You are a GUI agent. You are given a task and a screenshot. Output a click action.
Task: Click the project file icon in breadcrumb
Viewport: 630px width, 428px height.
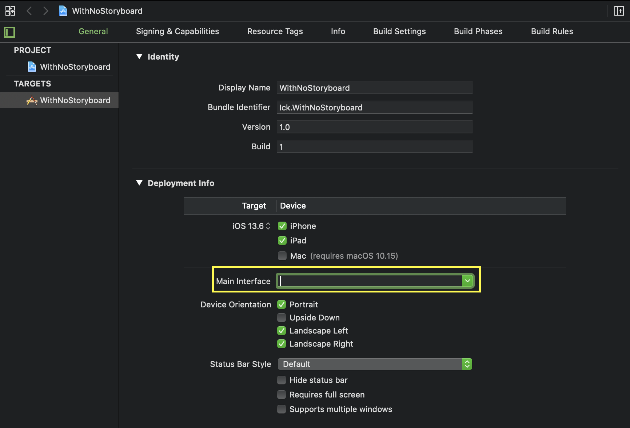[63, 11]
